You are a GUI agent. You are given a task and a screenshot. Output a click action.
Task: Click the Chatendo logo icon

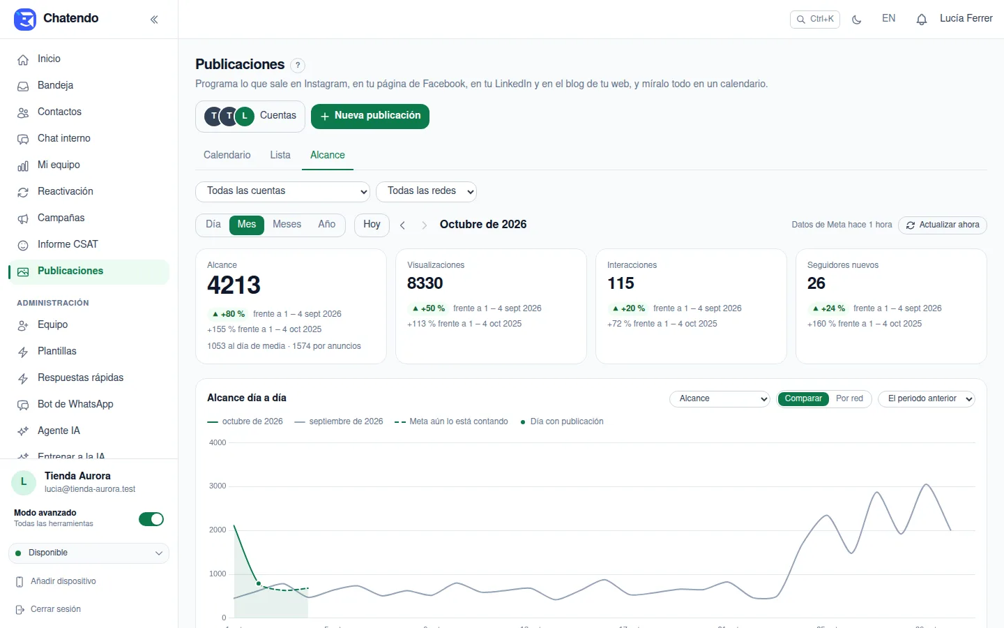coord(25,20)
